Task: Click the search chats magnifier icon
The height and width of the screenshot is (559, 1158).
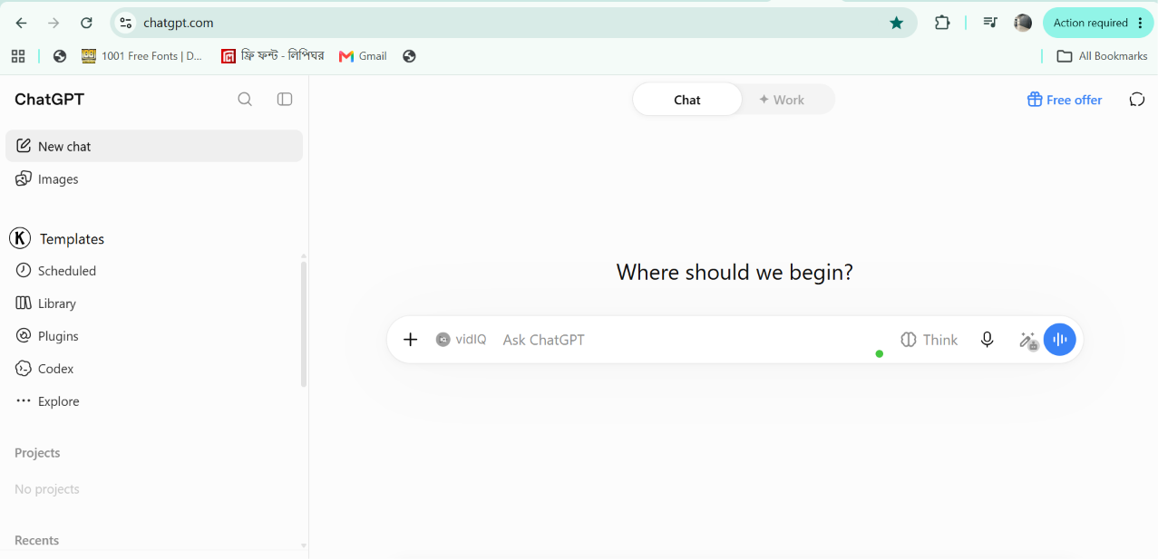Action: click(245, 100)
